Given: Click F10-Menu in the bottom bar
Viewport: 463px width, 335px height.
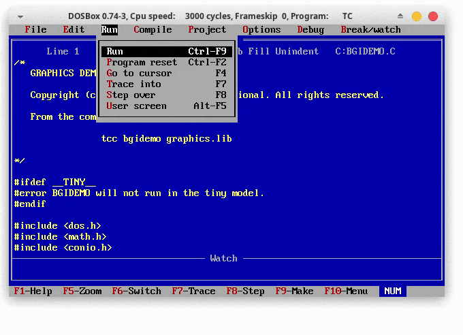Looking at the screenshot, I should point(346,291).
